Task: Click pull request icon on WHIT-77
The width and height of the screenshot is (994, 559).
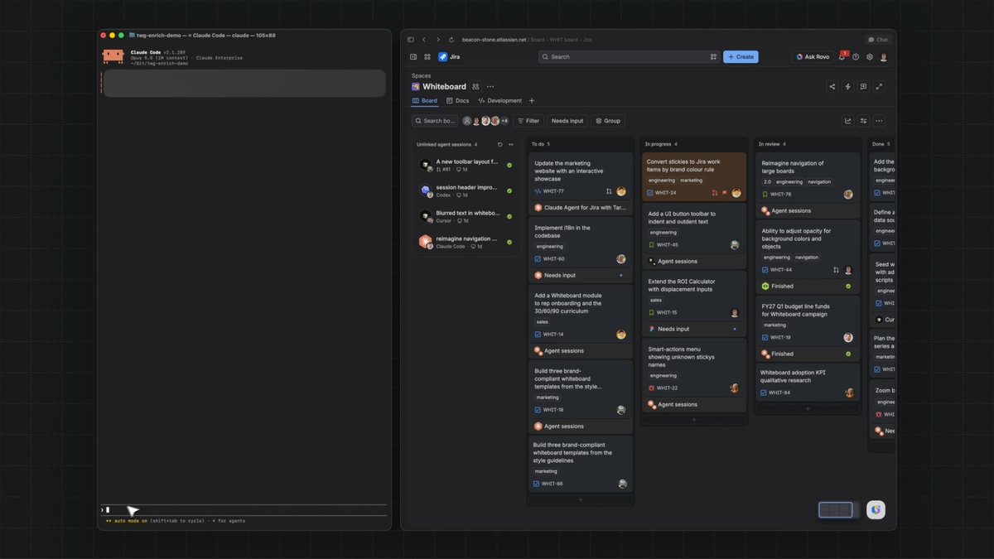Action: (609, 191)
